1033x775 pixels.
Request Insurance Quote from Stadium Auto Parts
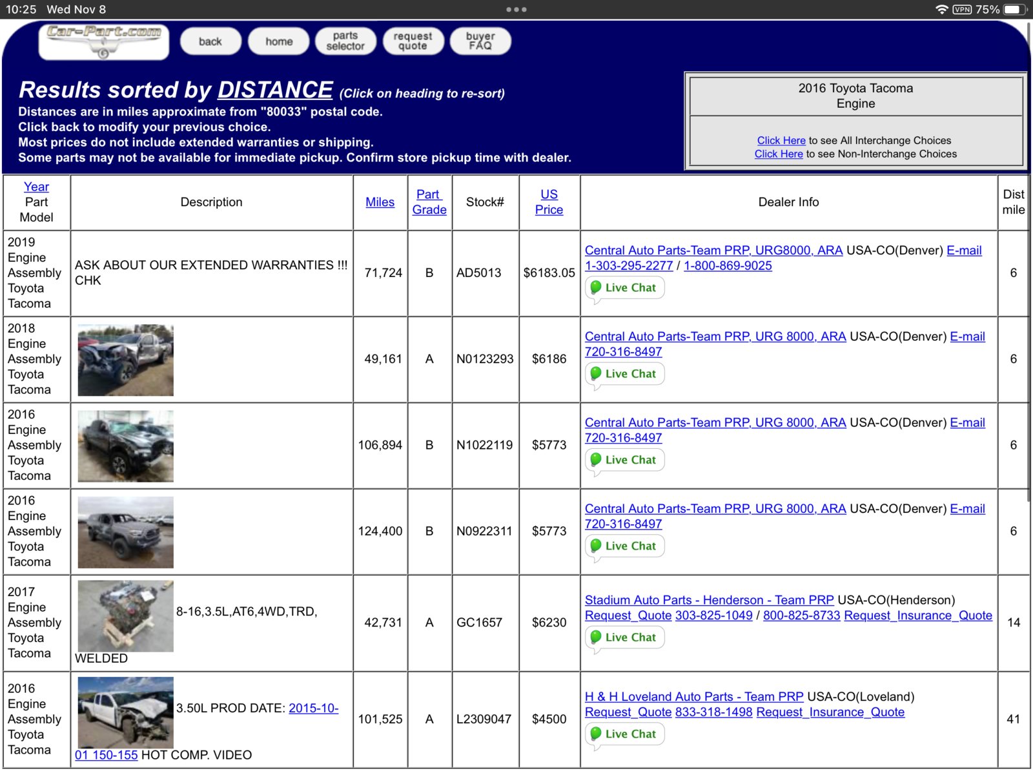(x=918, y=615)
